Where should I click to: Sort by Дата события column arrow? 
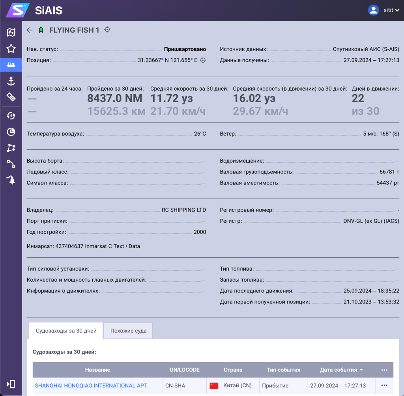[361, 370]
